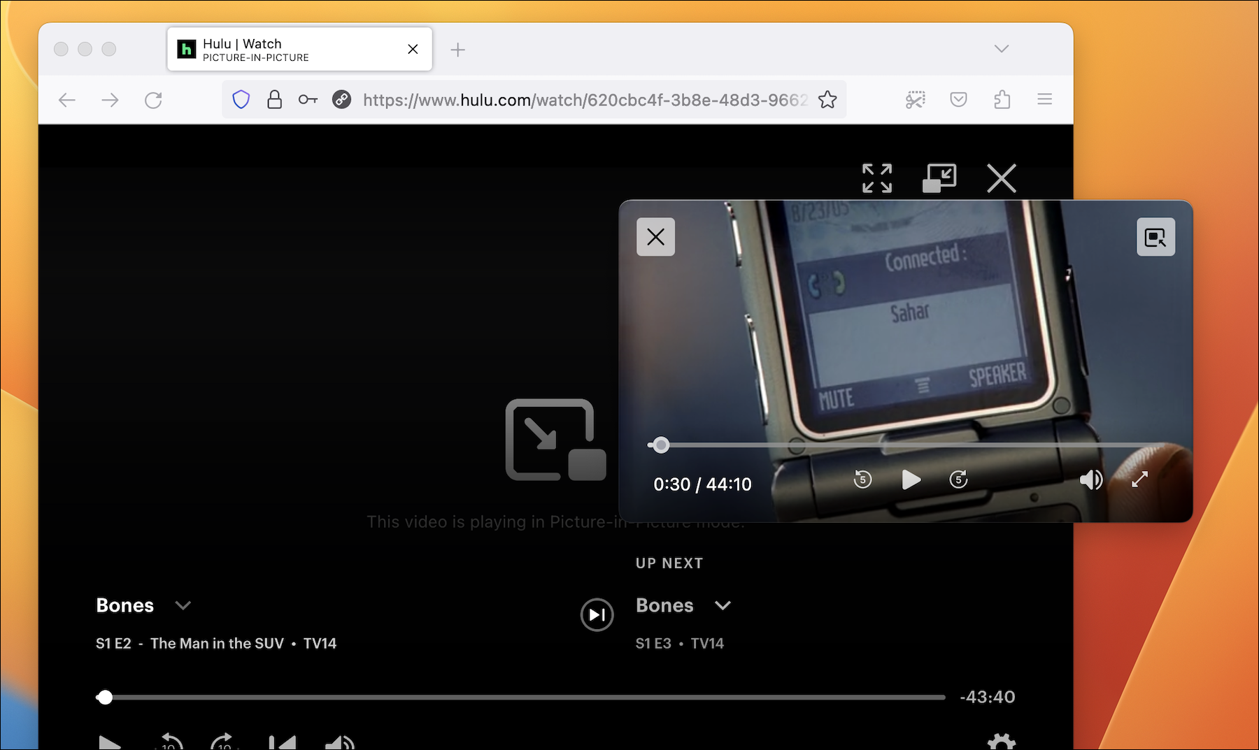List all tabs dropdown arrow

click(1002, 49)
